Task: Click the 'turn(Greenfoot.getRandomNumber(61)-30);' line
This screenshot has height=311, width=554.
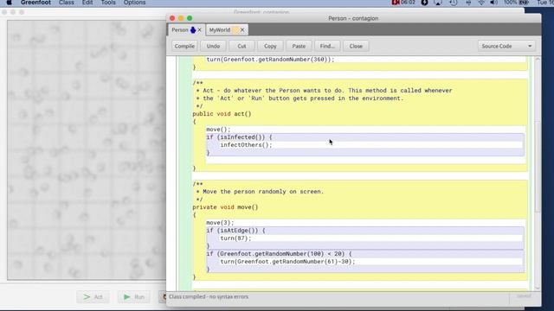Action: 287,261
